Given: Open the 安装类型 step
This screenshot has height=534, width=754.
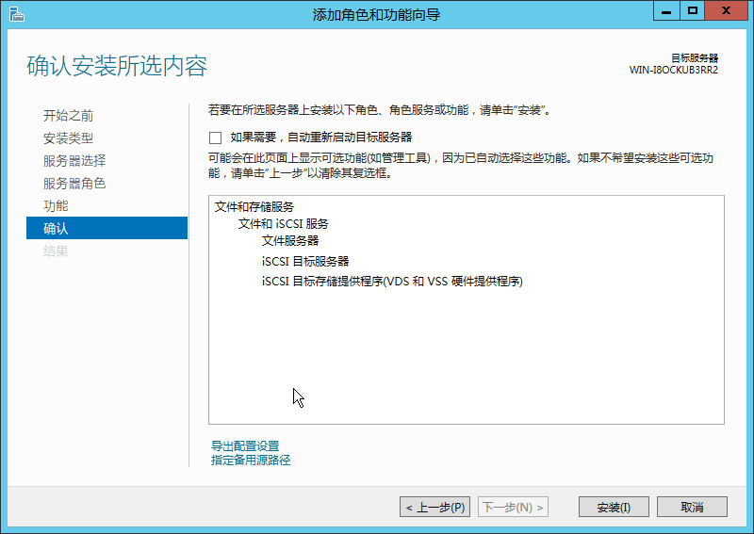Looking at the screenshot, I should click(68, 138).
